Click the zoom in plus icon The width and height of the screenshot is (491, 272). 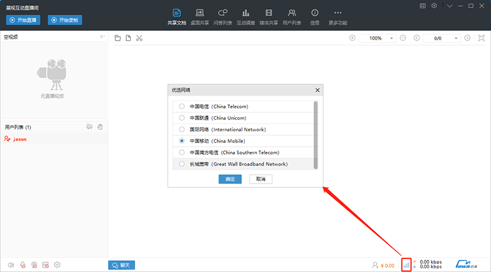pos(352,38)
